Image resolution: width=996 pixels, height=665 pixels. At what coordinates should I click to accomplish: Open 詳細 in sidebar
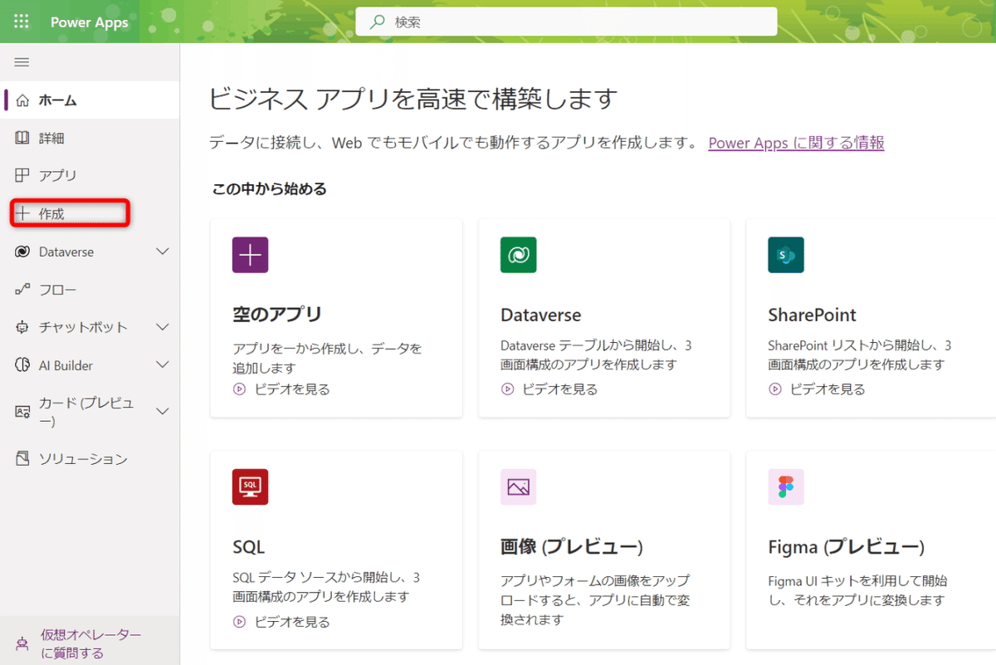click(90, 138)
